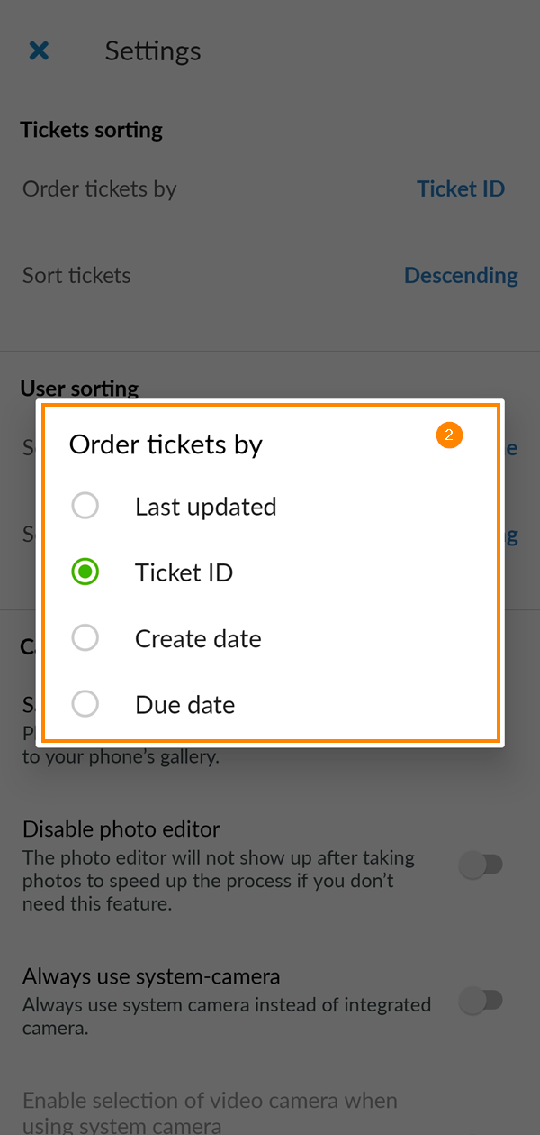Image resolution: width=540 pixels, height=1135 pixels.
Task: Tap the "Always use system-camera" label
Action: (150, 976)
